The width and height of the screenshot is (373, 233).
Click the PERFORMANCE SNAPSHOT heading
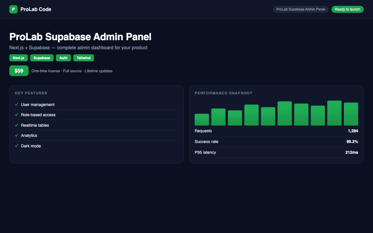point(224,93)
